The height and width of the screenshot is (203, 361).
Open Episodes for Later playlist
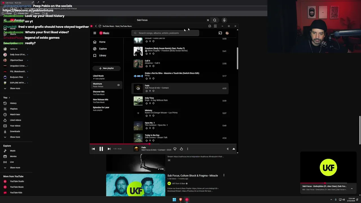point(107,109)
